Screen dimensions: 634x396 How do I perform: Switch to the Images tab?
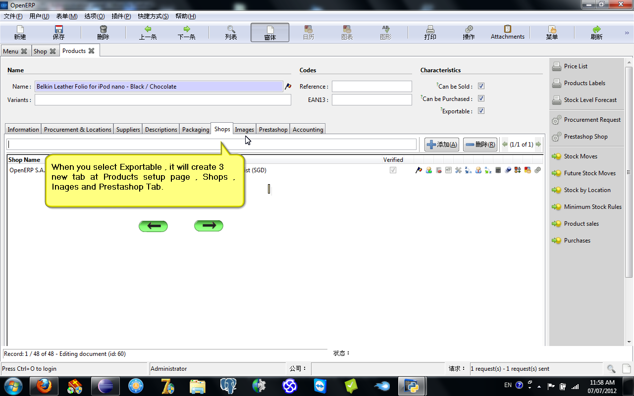tap(244, 129)
